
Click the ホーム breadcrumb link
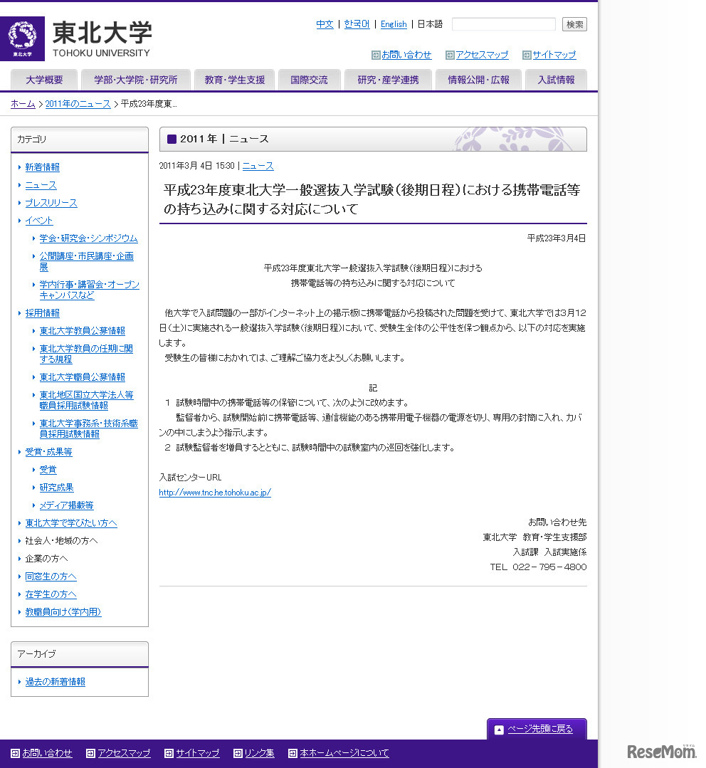pyautogui.click(x=23, y=104)
